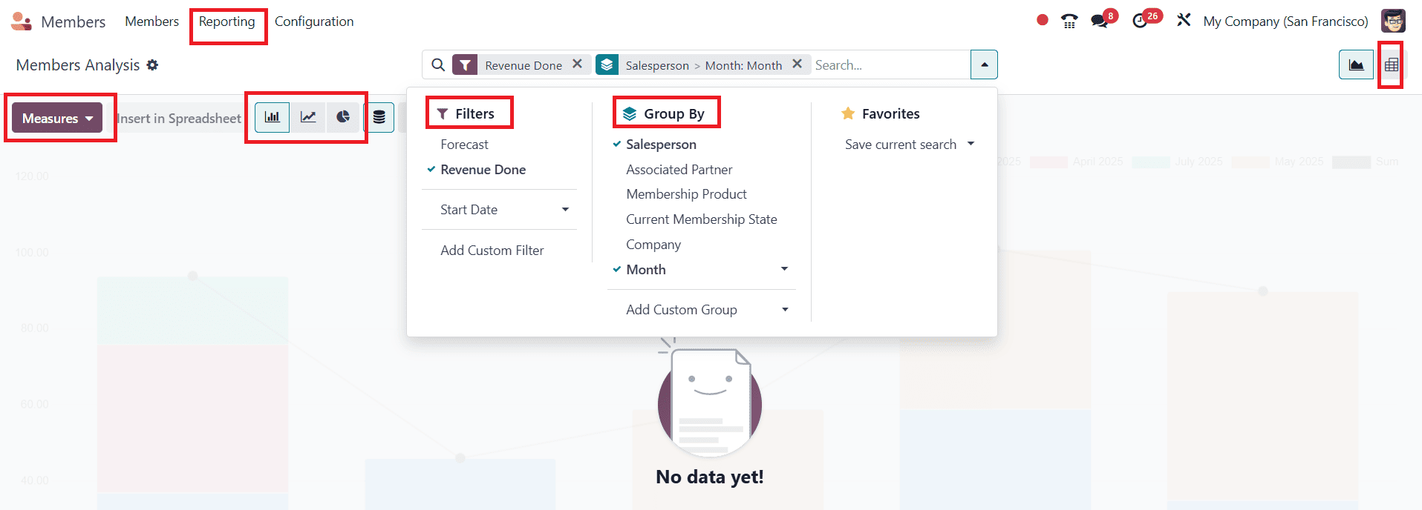Open the Members app home icon
Viewport: 1422px width, 510px height.
[22, 21]
